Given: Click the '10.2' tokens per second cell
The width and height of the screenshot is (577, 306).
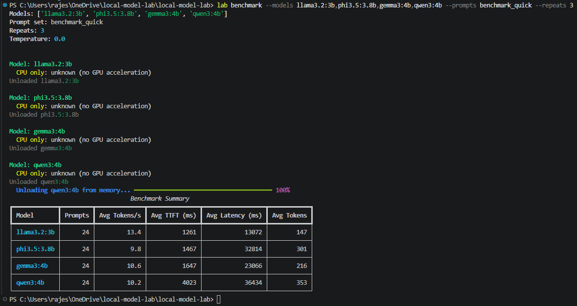Looking at the screenshot, I should pyautogui.click(x=134, y=283).
